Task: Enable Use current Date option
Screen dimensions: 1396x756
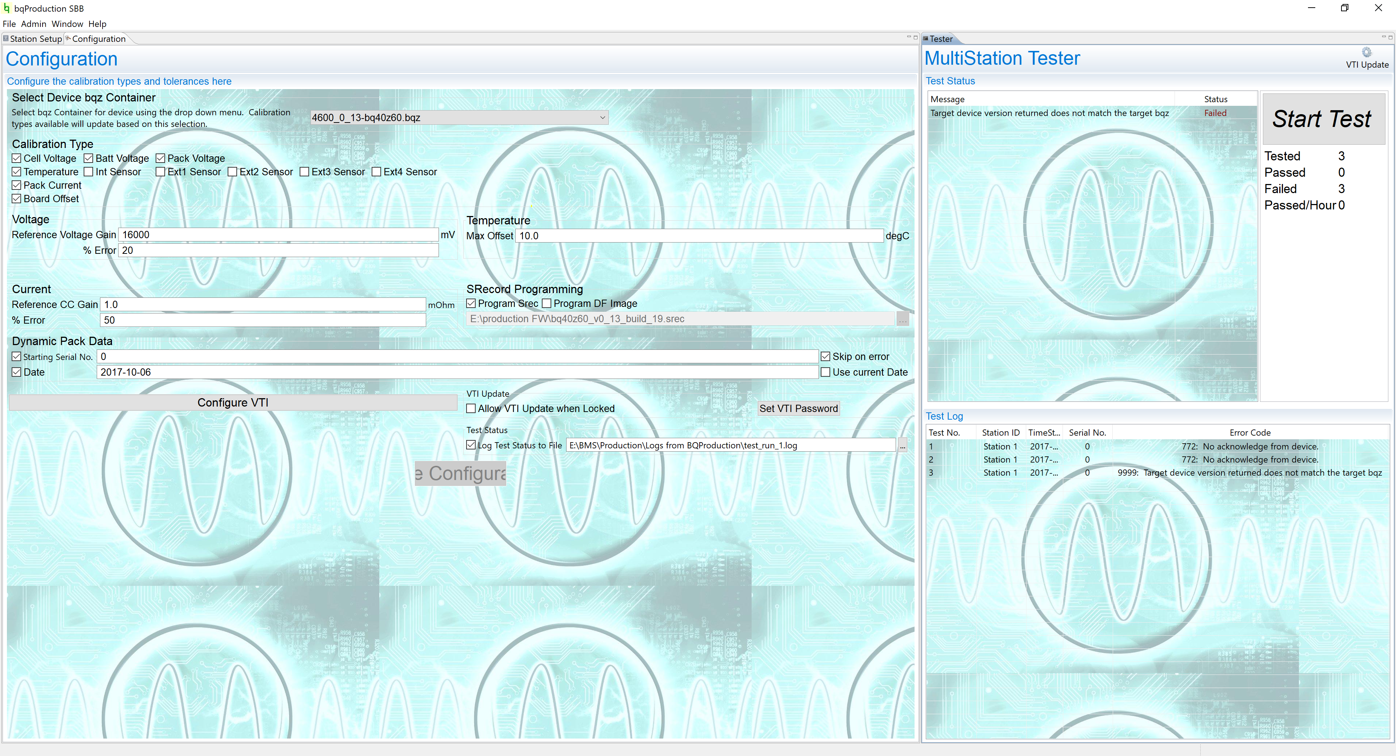Action: [825, 372]
